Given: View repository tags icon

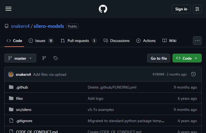Looking at the screenshot, I should (x=56, y=58).
